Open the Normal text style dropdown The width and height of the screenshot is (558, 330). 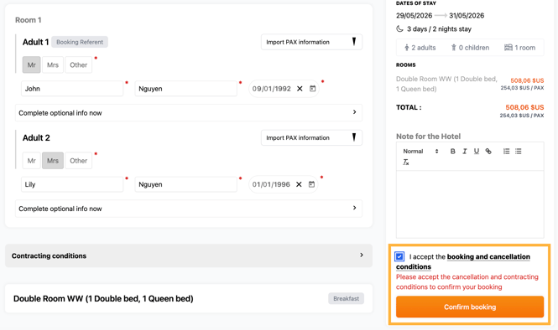click(x=420, y=152)
